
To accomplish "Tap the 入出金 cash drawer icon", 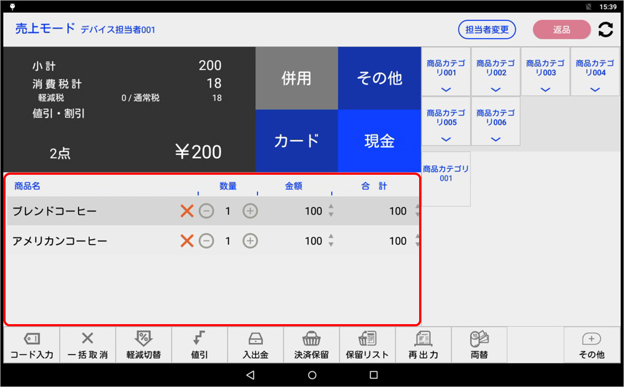I will tap(255, 345).
